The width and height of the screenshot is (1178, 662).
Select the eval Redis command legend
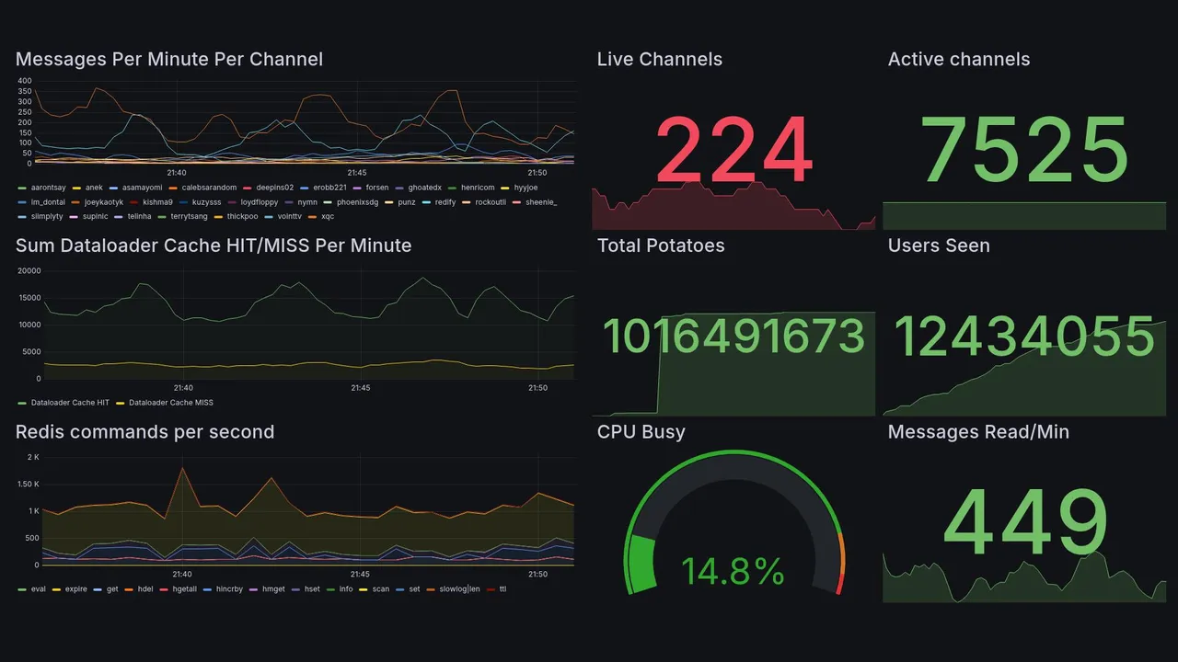38,588
